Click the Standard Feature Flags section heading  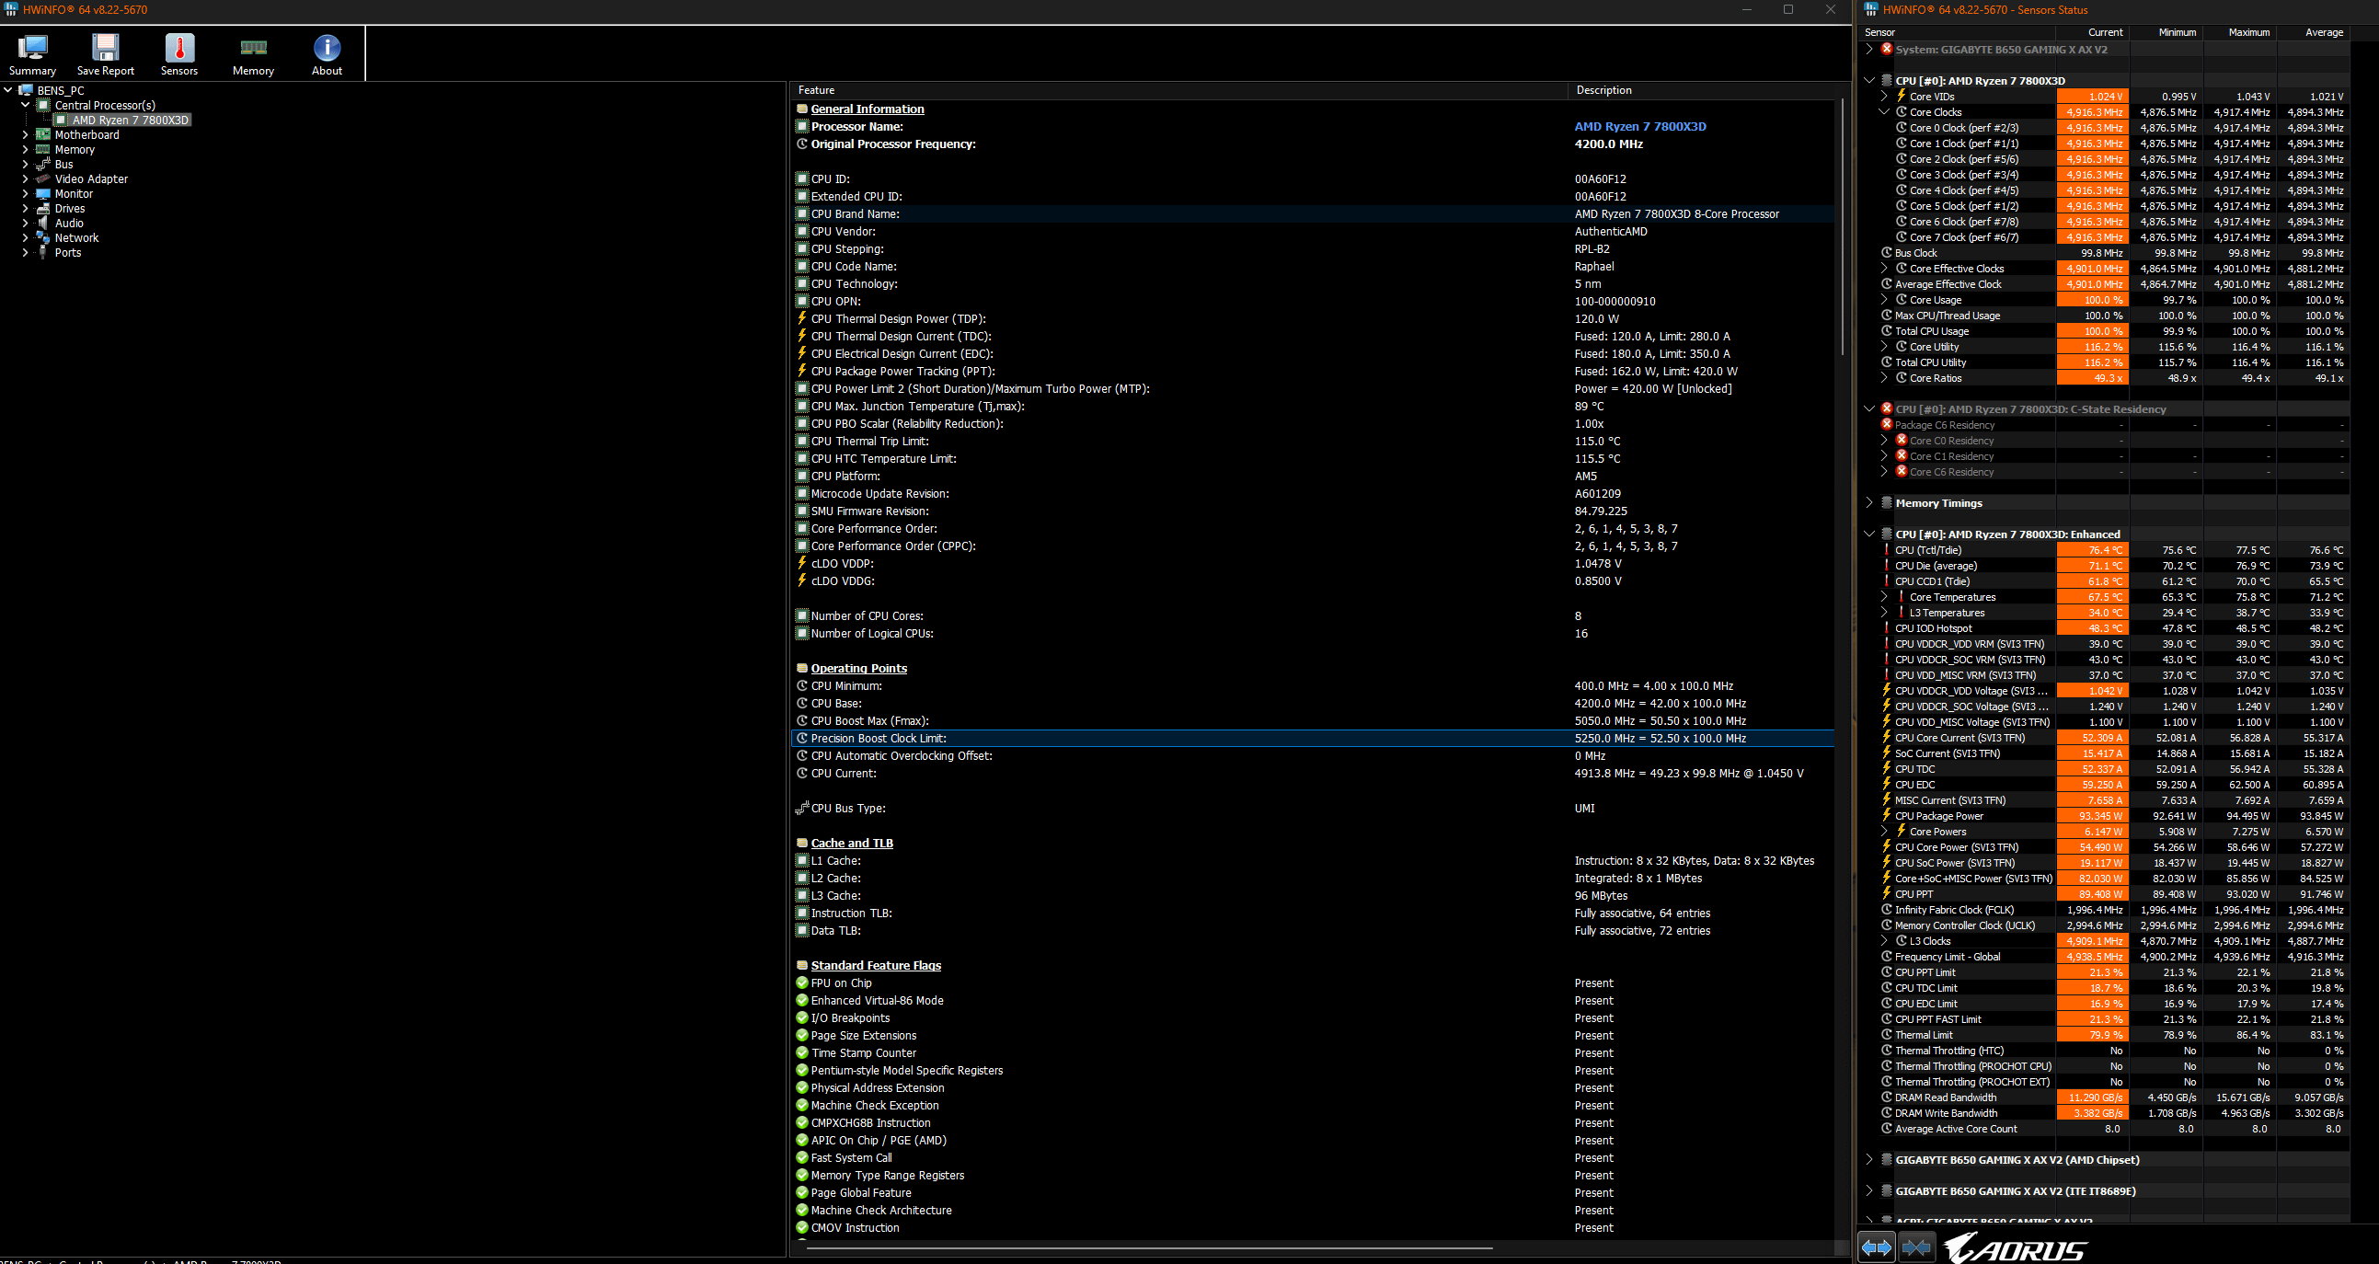click(876, 966)
